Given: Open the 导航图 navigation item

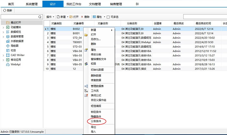Looking at the screenshot, I should [x=15, y=46].
